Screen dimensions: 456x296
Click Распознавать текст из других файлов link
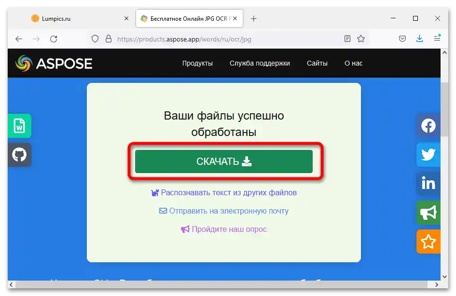click(x=224, y=192)
